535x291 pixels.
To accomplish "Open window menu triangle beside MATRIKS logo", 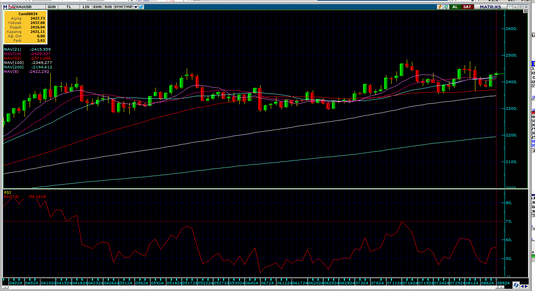I will [510, 7].
